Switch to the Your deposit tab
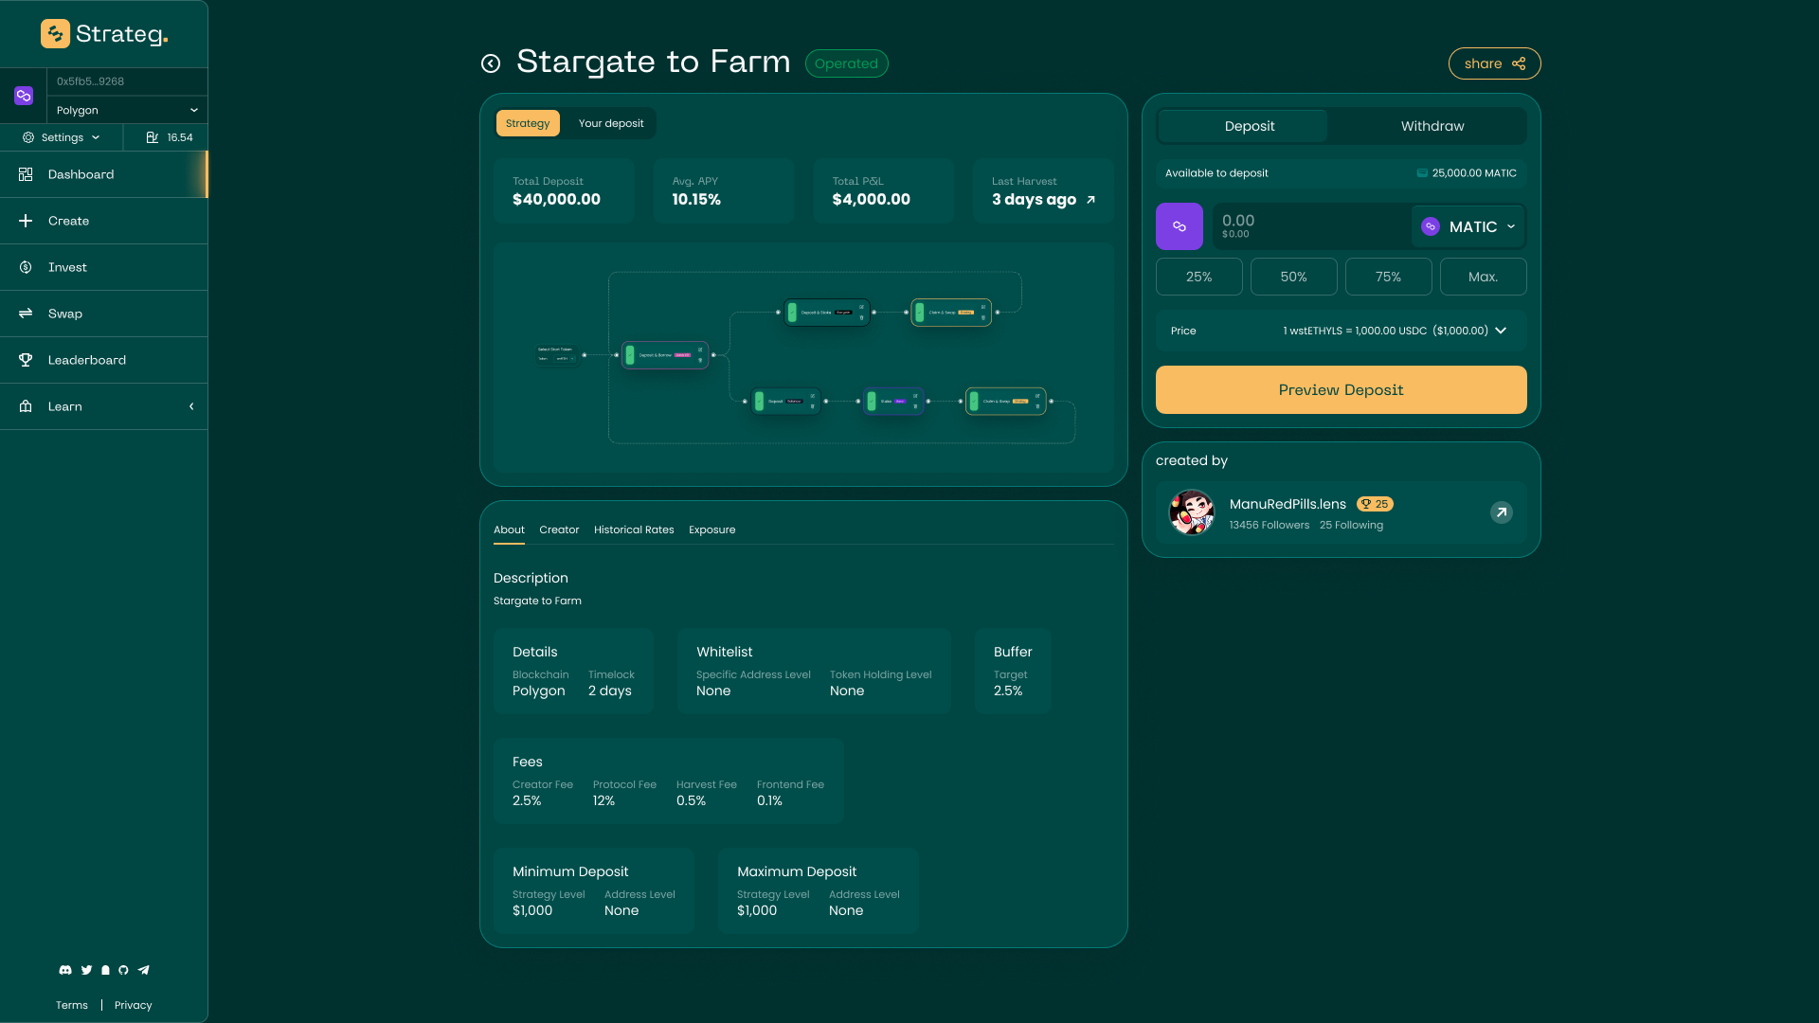The width and height of the screenshot is (1819, 1023). 611,123
